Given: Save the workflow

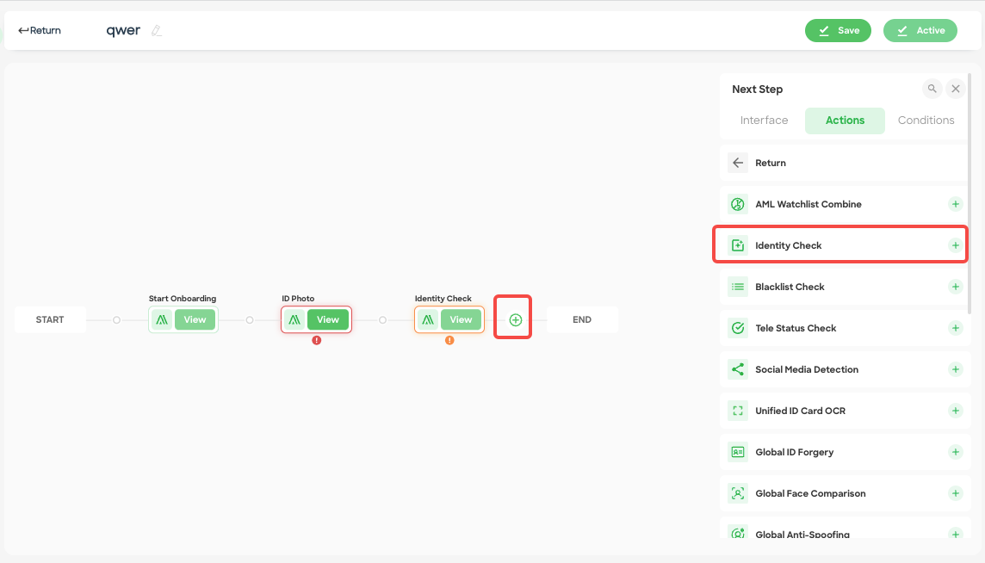Looking at the screenshot, I should (x=838, y=30).
